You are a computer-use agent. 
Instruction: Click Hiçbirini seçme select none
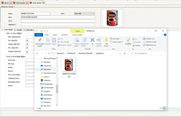click(x=150, y=42)
